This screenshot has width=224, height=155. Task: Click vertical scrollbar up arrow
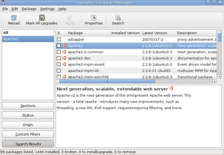(219, 31)
